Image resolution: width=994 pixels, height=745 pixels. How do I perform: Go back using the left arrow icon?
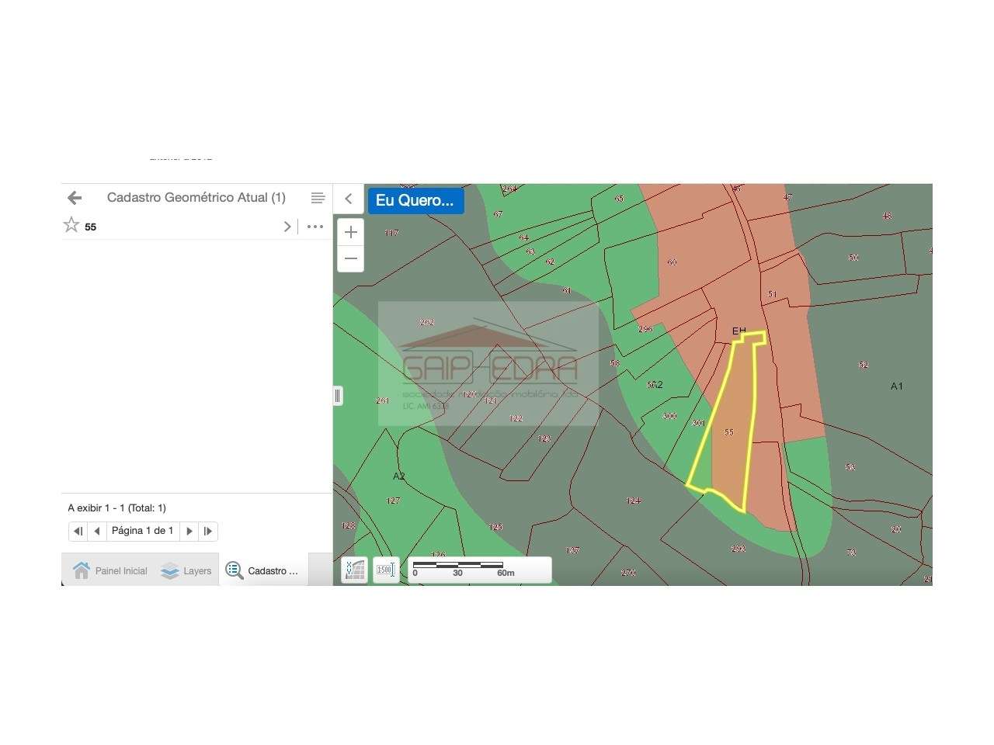click(75, 198)
